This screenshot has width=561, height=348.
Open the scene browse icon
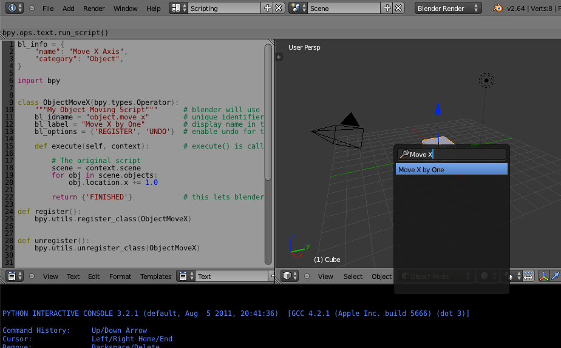coord(298,8)
